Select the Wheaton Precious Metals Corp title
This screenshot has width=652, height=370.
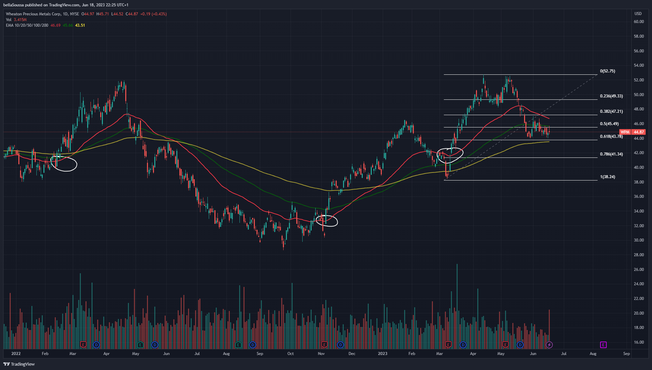[x=33, y=14]
